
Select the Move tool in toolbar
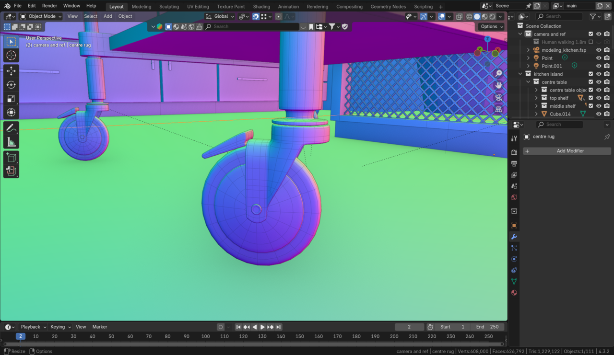click(11, 71)
